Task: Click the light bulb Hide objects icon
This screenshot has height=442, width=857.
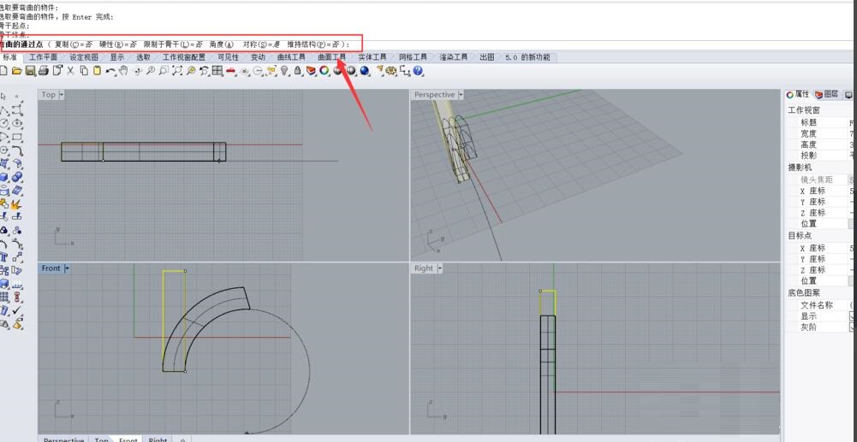Action: point(285,71)
